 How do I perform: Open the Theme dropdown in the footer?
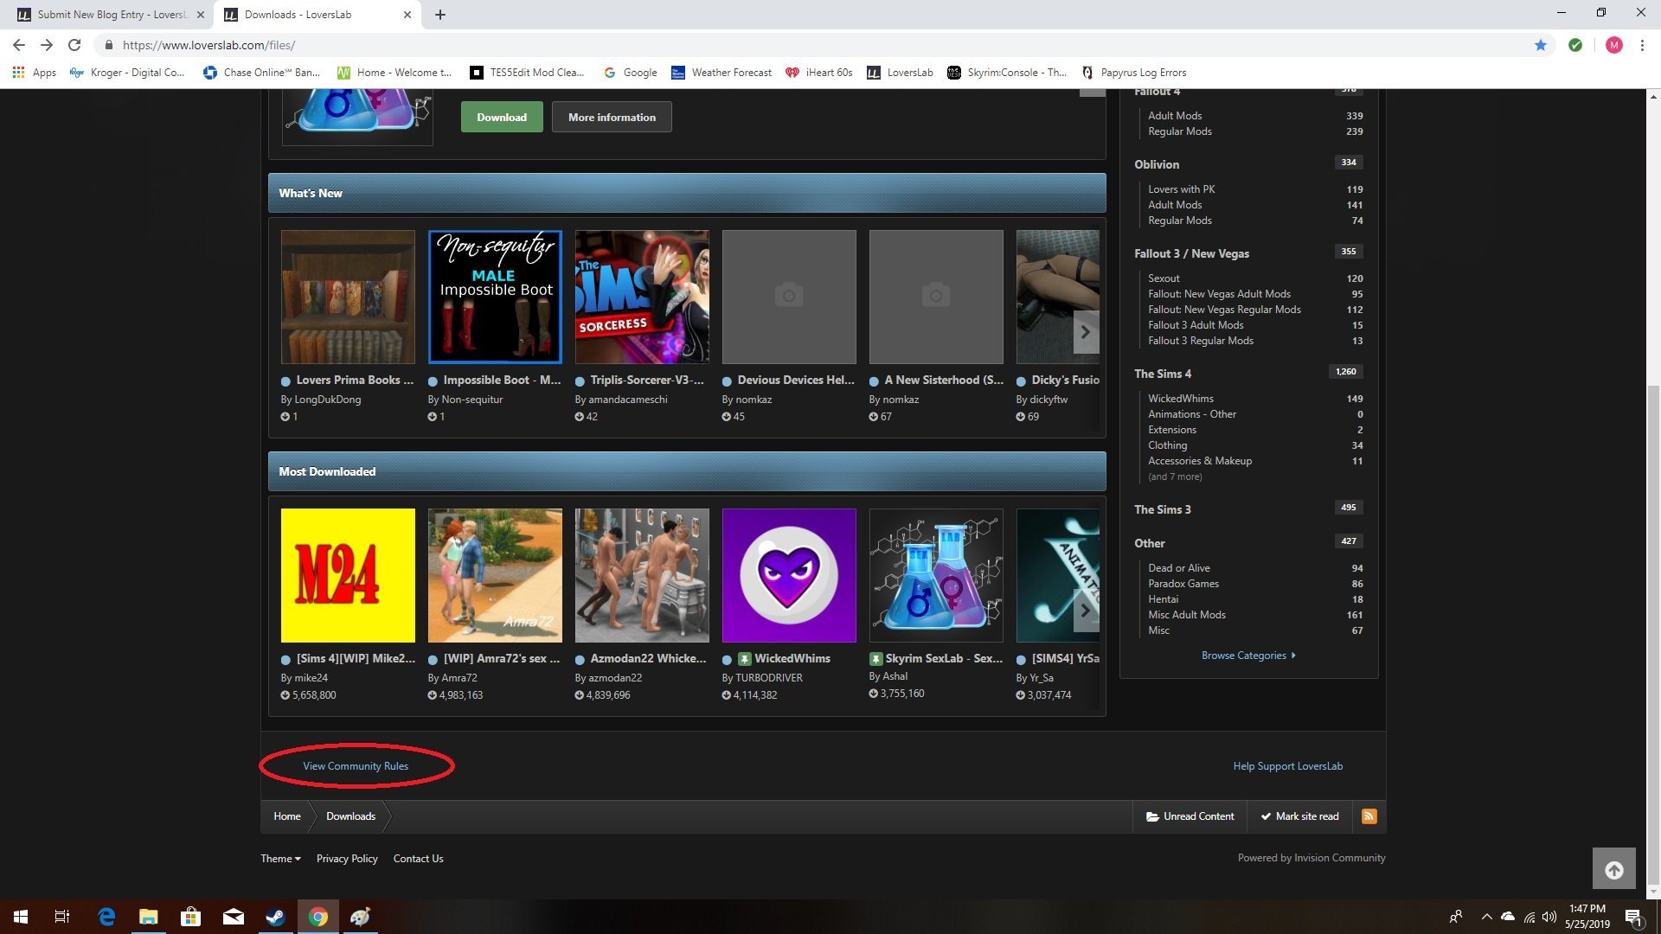(280, 859)
